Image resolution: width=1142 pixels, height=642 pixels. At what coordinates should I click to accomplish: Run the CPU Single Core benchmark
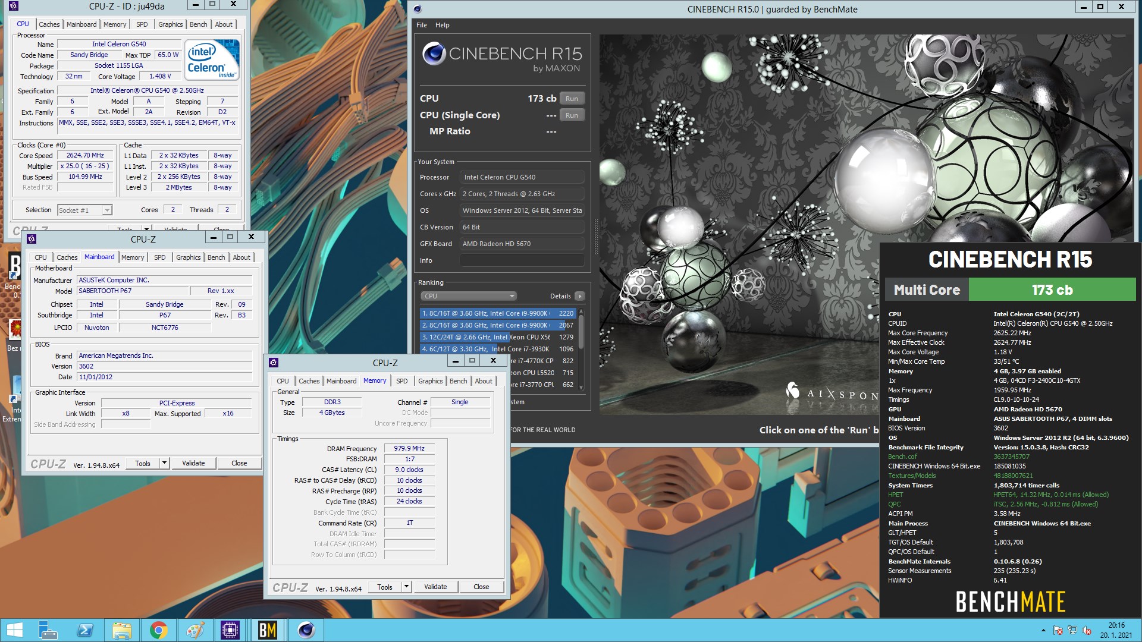click(572, 115)
